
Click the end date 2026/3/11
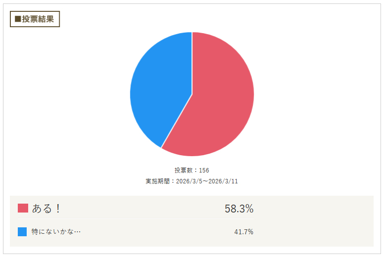[222, 181]
